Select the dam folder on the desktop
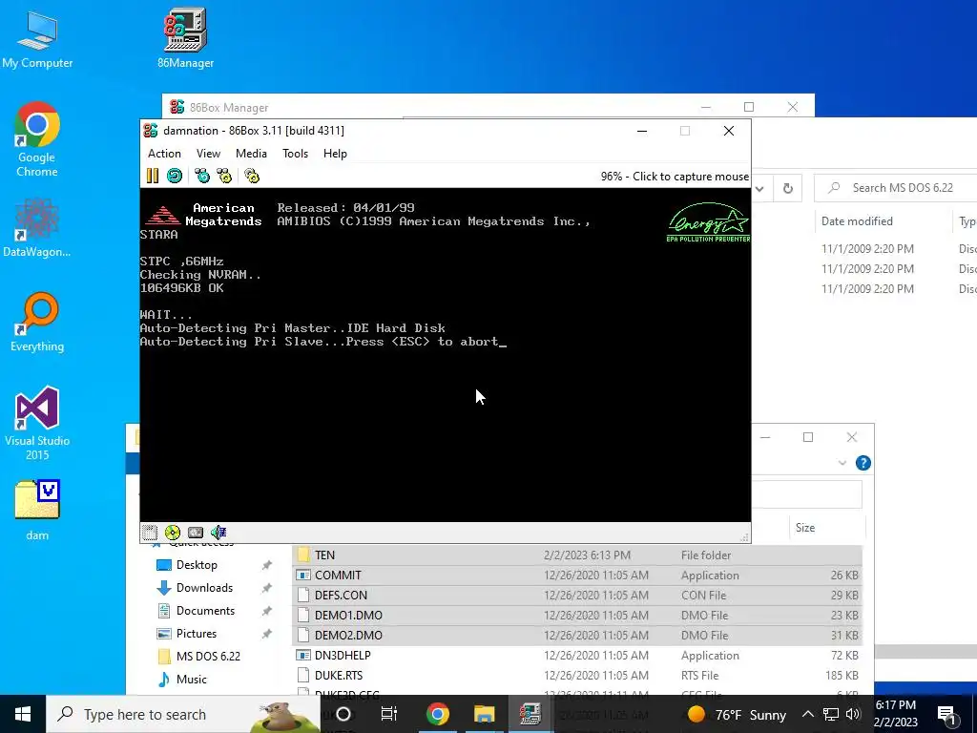This screenshot has height=733, width=977. pos(37,510)
